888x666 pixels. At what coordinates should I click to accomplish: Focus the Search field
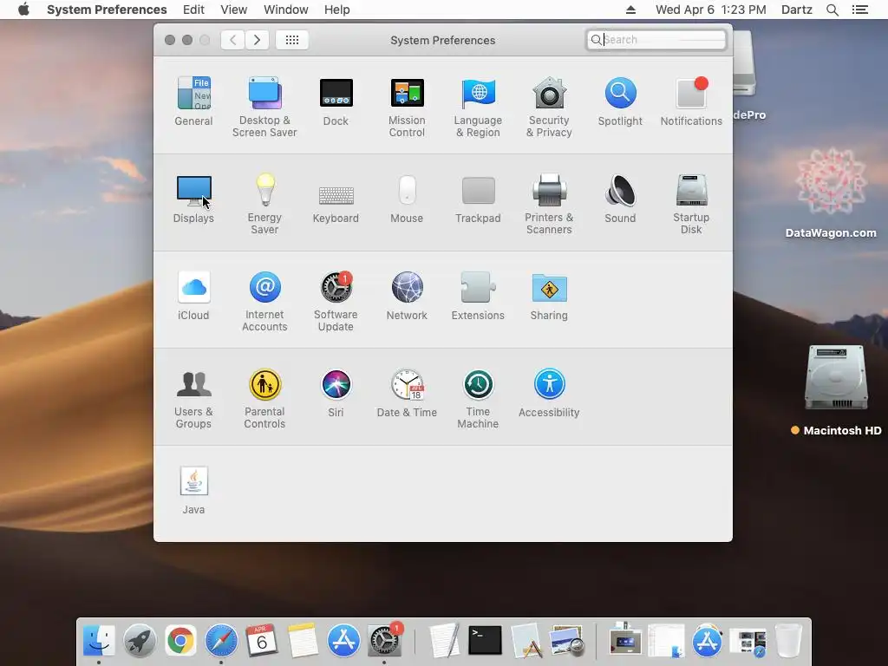click(656, 40)
